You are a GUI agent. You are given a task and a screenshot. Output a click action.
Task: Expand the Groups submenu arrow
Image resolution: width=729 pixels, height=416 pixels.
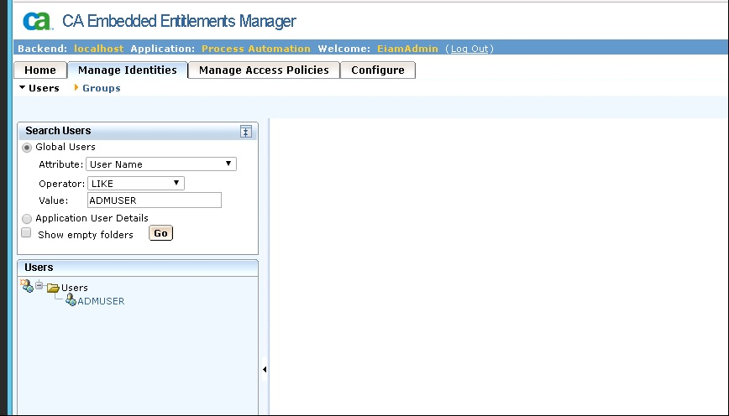[x=76, y=87]
